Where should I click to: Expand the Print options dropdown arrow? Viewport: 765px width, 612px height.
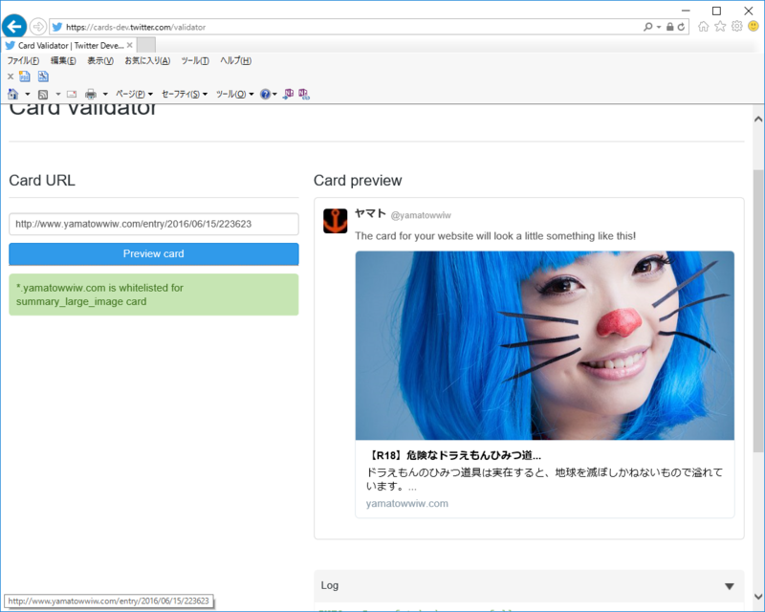pos(105,94)
